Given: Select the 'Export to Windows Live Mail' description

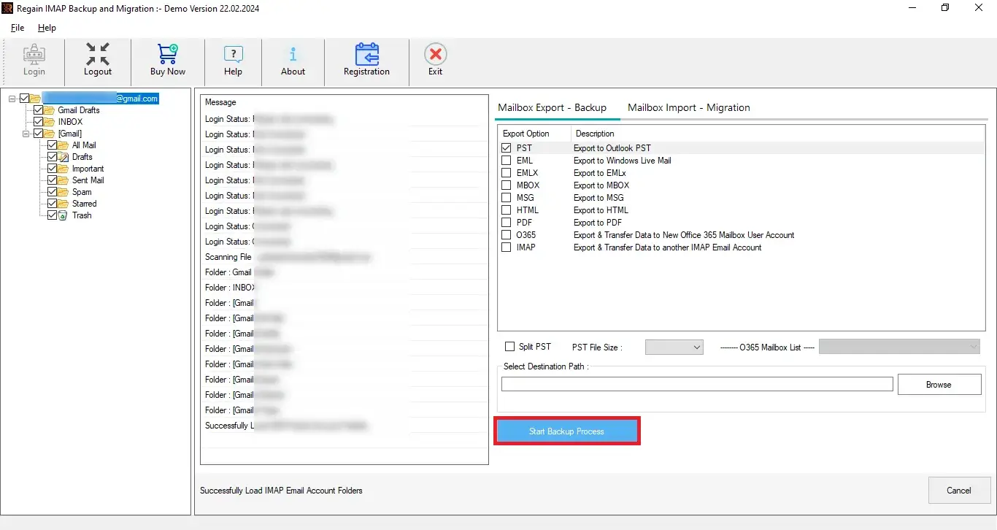Looking at the screenshot, I should 622,161.
